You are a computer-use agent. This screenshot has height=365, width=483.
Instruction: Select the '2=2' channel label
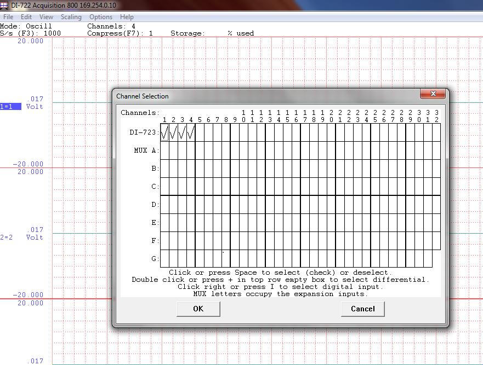click(7, 237)
